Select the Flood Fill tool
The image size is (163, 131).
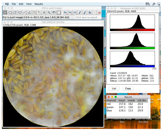[x=89, y=13]
